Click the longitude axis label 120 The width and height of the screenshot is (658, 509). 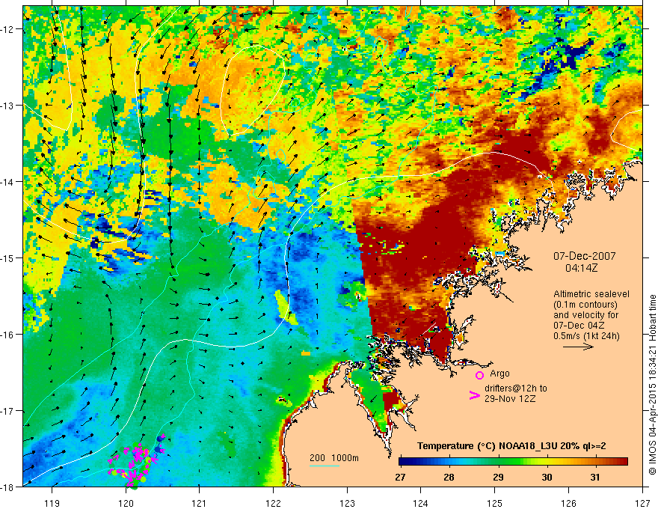126,503
